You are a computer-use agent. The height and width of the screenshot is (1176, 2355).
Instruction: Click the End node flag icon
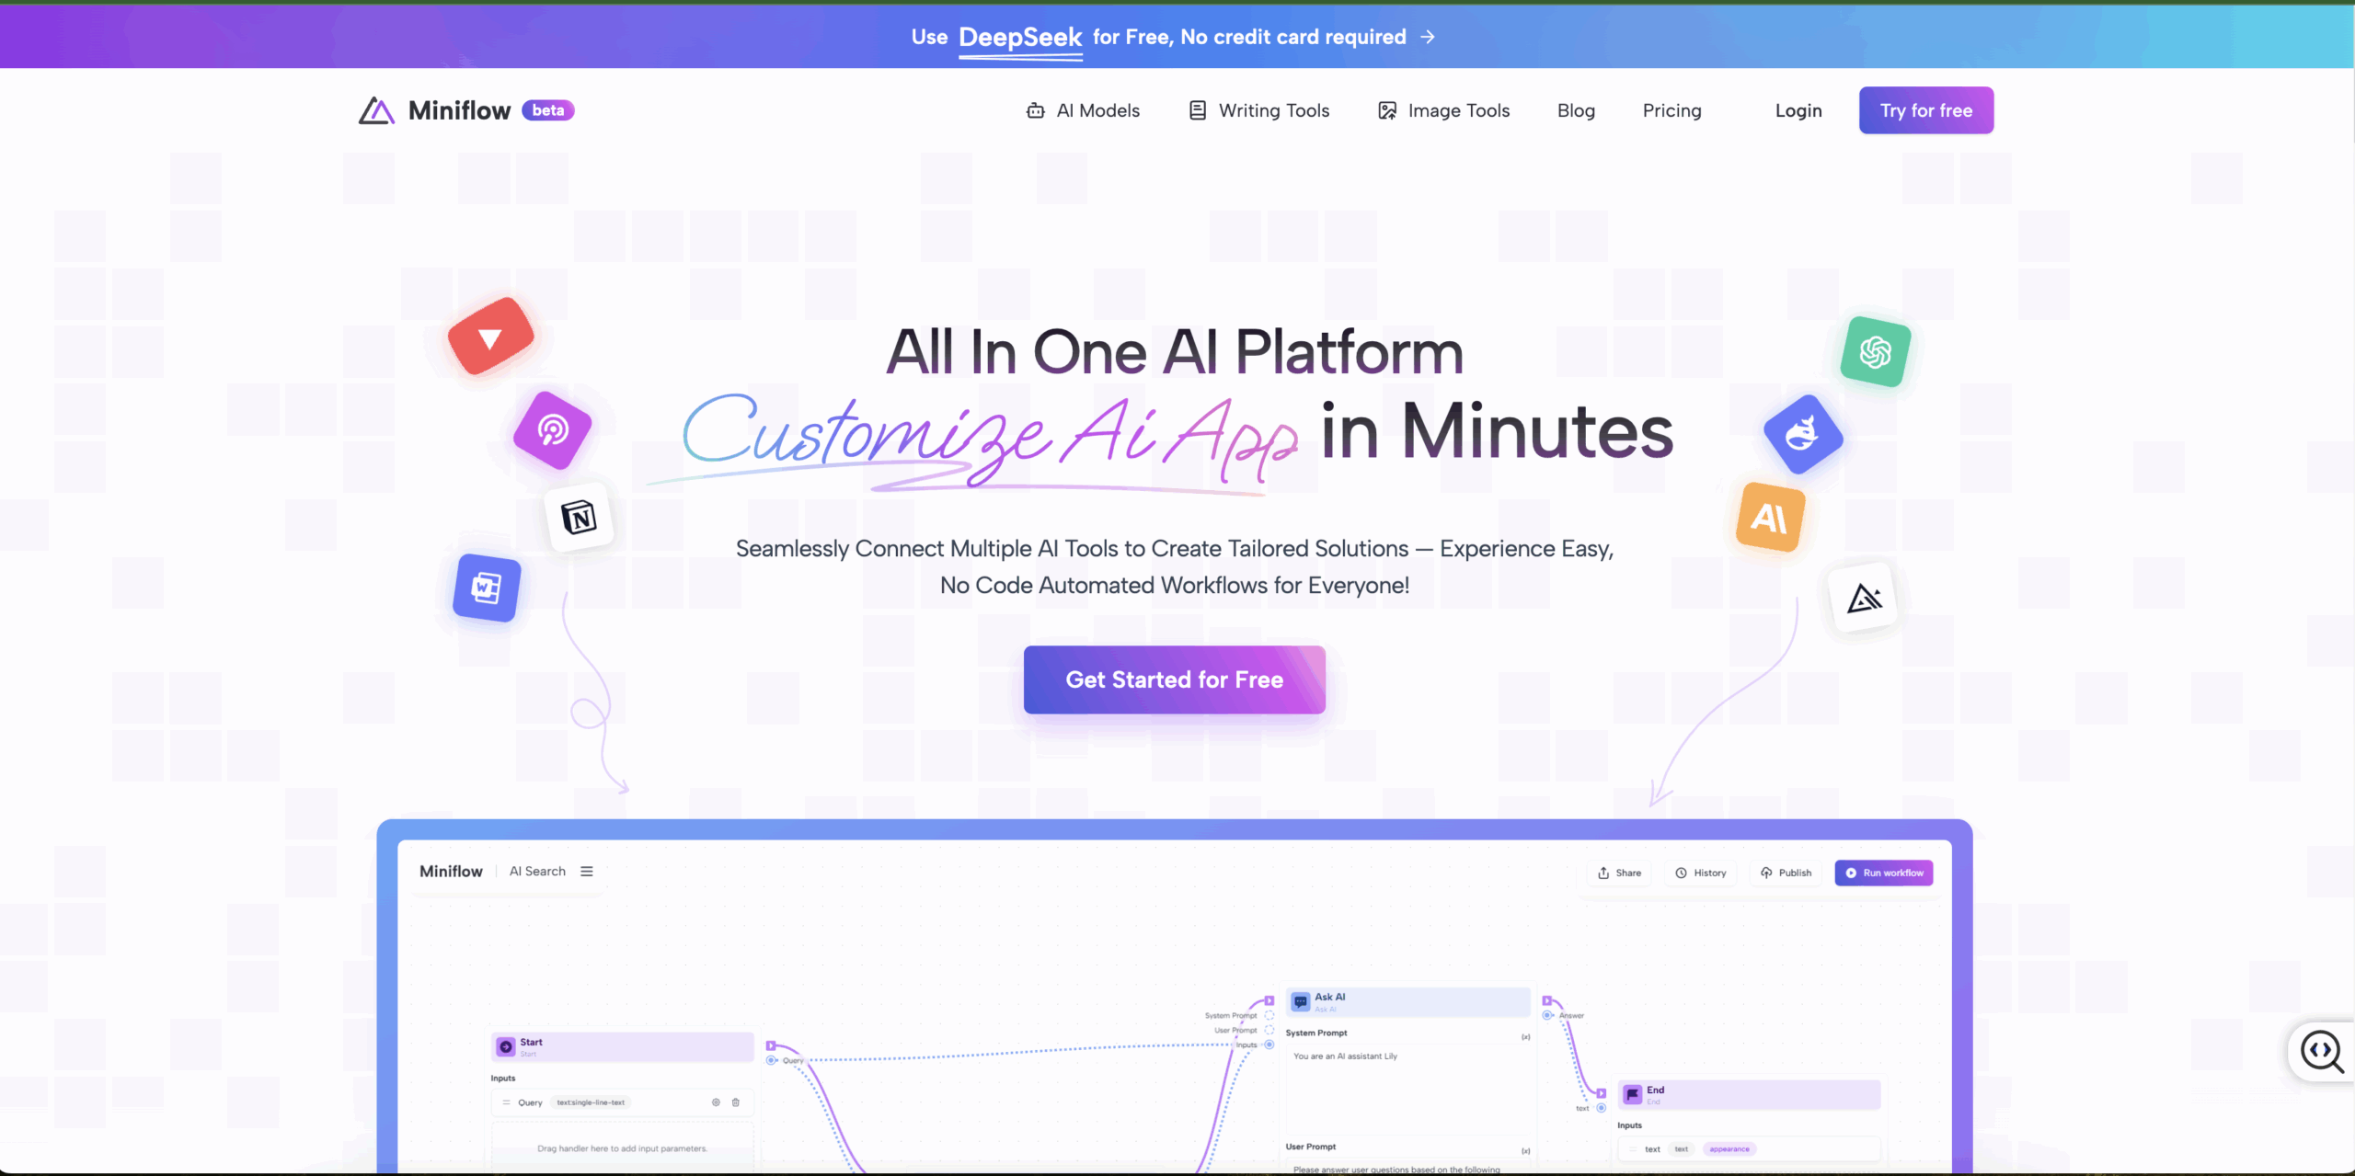(x=1633, y=1094)
